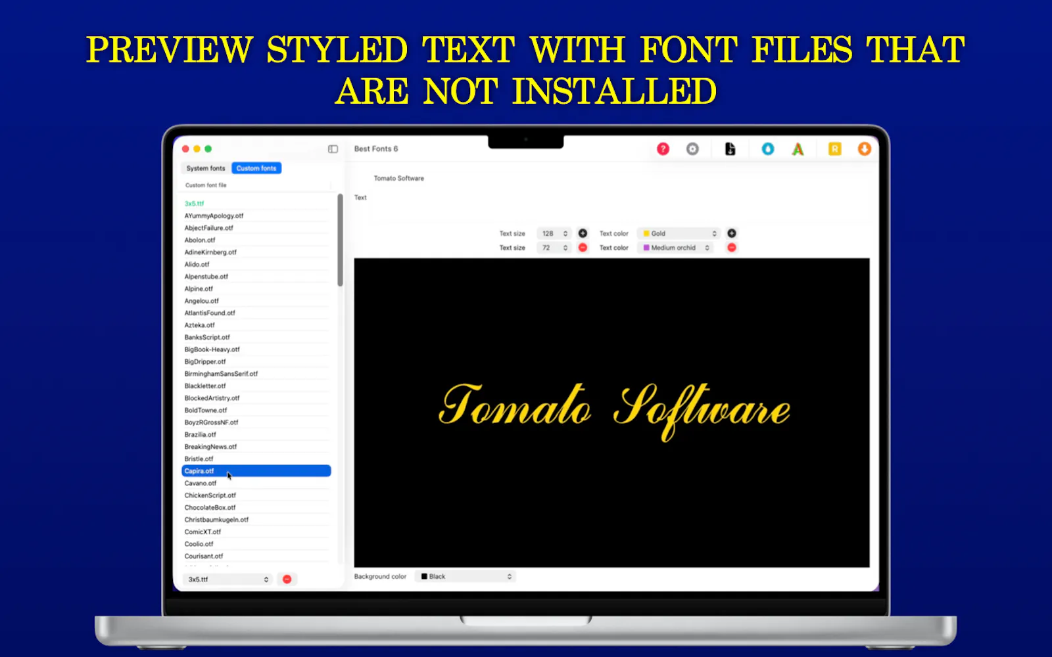Image resolution: width=1052 pixels, height=657 pixels.
Task: Click the yellow R icon
Action: [834, 149]
